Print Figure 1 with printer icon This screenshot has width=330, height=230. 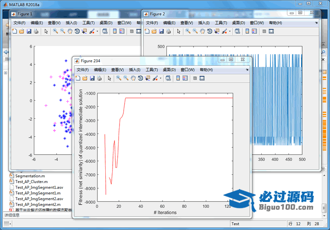pos(36,31)
